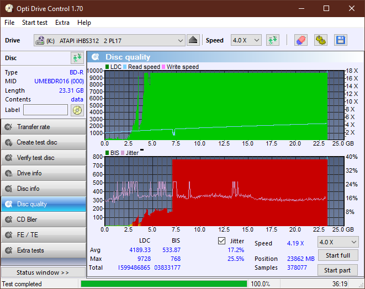Click the Disc quality header icon
The width and height of the screenshot is (365, 289).
coord(96,57)
